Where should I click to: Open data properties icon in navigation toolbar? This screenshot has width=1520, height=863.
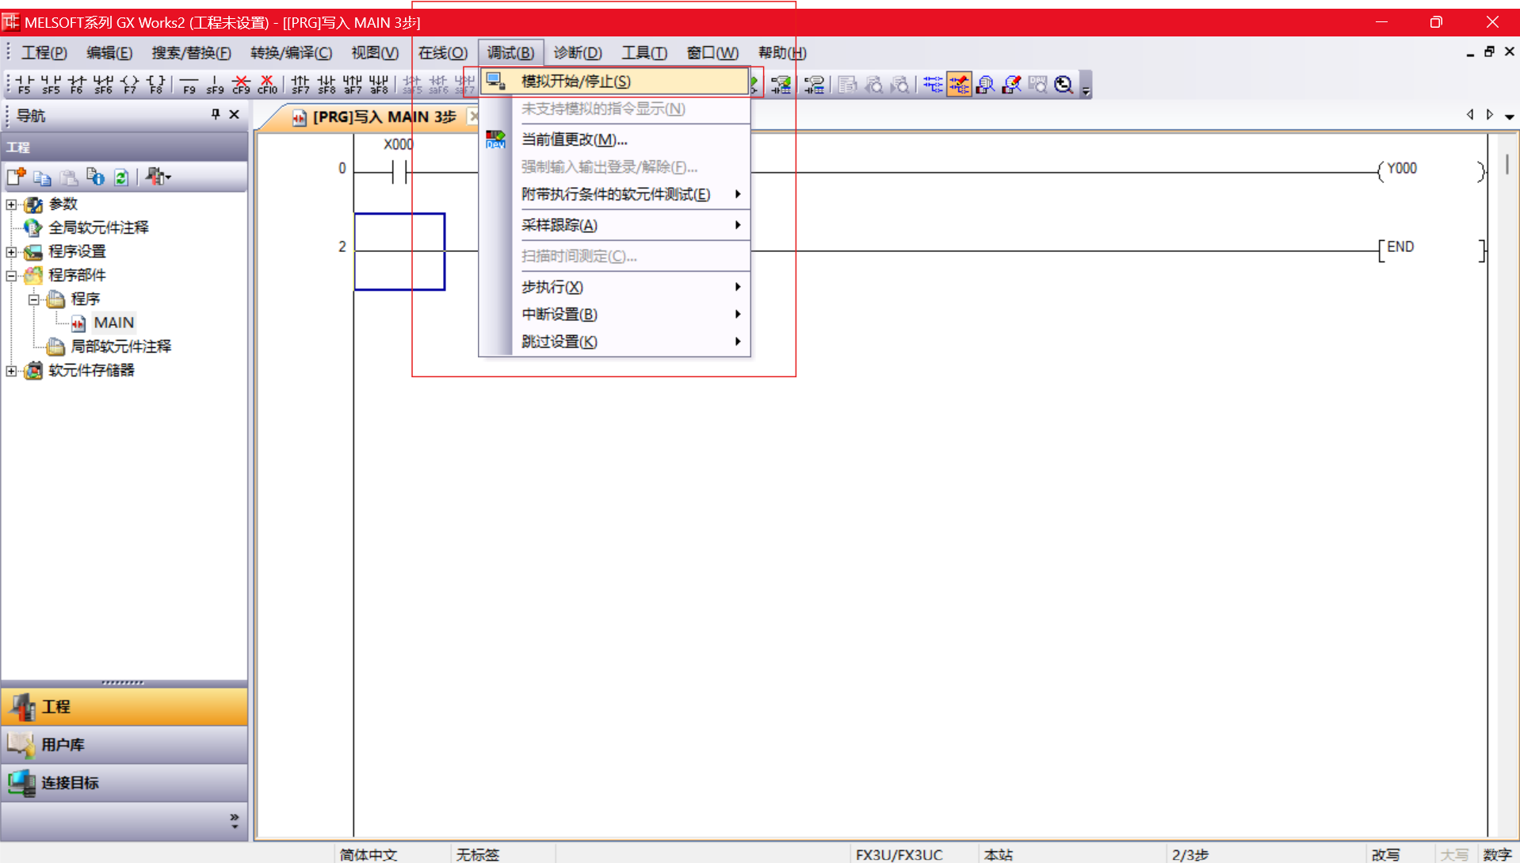tap(95, 177)
